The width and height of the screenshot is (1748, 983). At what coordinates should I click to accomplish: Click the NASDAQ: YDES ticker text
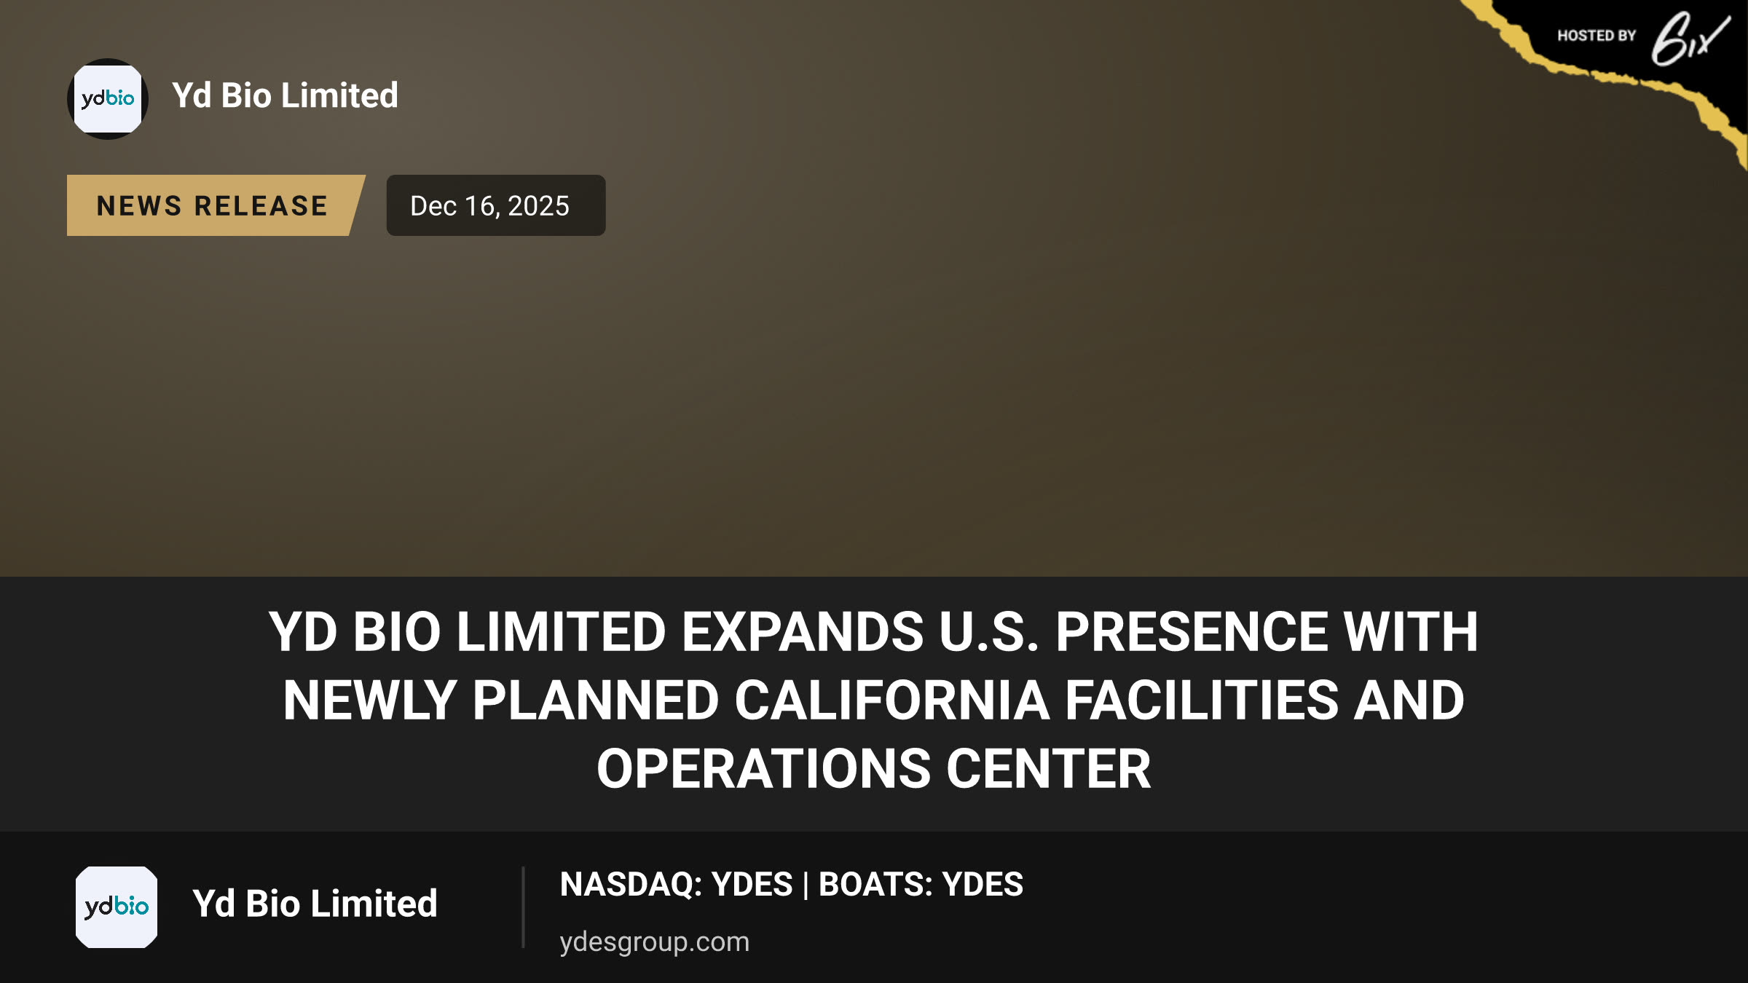[x=676, y=885]
